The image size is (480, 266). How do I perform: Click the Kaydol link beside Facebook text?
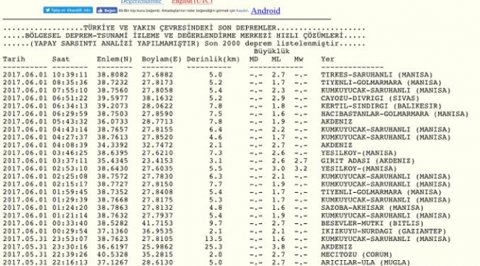[241, 11]
